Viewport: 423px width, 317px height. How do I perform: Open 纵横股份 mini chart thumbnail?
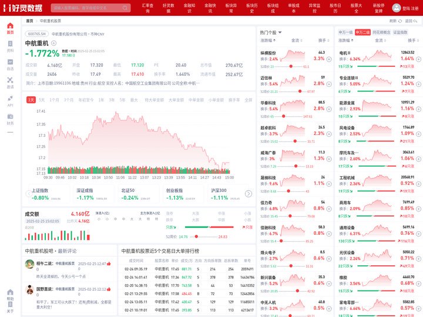[293, 56]
